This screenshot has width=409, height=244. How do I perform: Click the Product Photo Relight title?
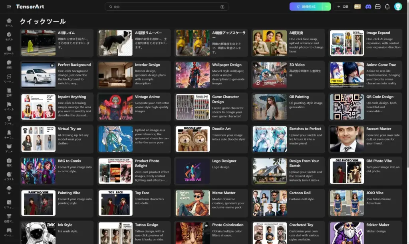pos(147,163)
